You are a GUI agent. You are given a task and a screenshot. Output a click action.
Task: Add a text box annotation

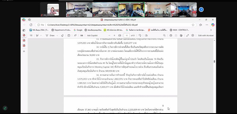point(69,35)
